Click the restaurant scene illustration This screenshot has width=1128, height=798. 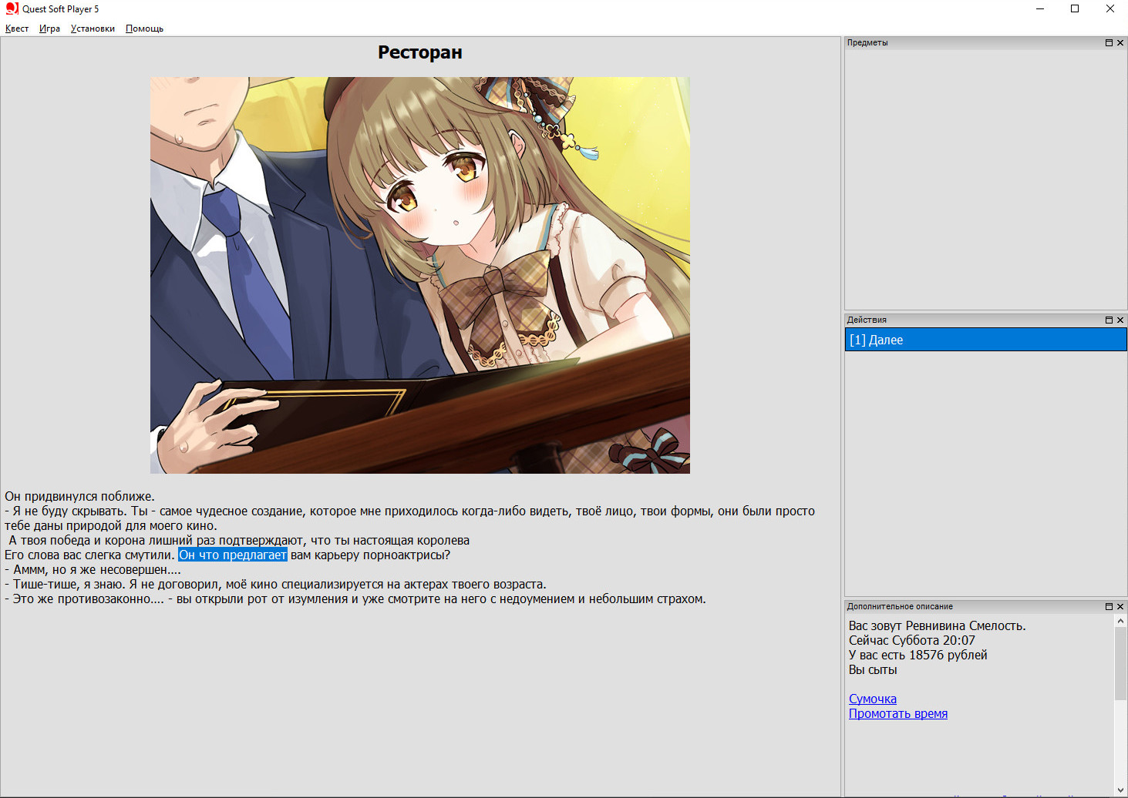click(420, 275)
